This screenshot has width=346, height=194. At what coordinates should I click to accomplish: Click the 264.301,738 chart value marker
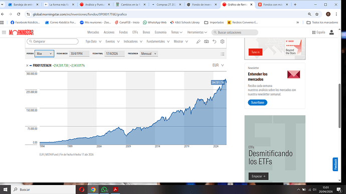point(218,82)
